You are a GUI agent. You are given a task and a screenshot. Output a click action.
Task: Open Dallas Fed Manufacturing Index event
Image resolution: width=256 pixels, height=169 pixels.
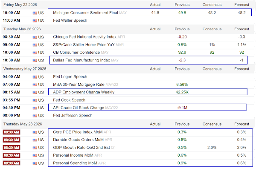[x=81, y=60]
